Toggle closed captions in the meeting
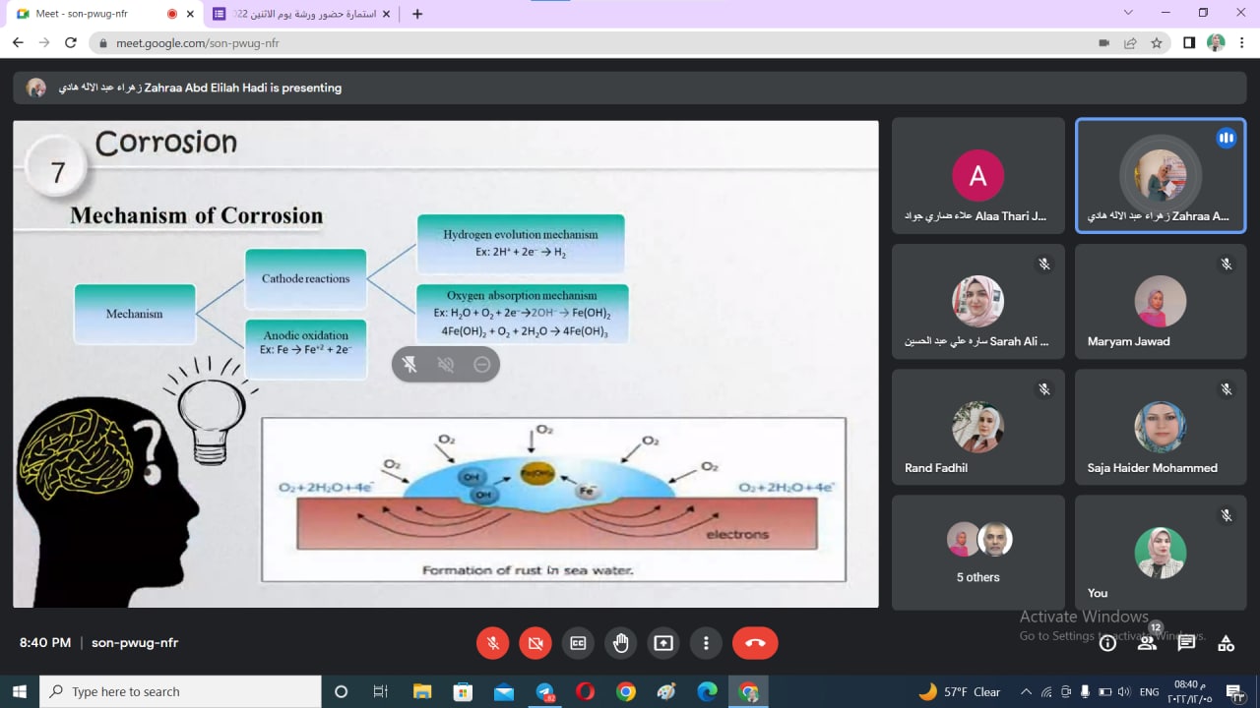The width and height of the screenshot is (1260, 708). 578,643
